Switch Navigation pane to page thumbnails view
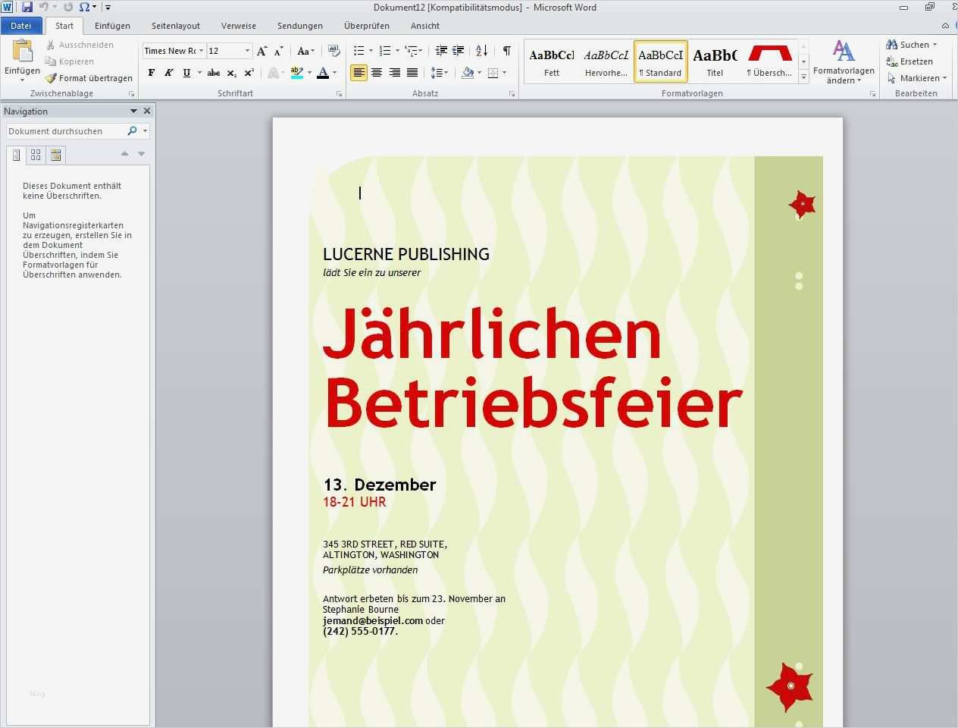The image size is (958, 728). point(36,155)
